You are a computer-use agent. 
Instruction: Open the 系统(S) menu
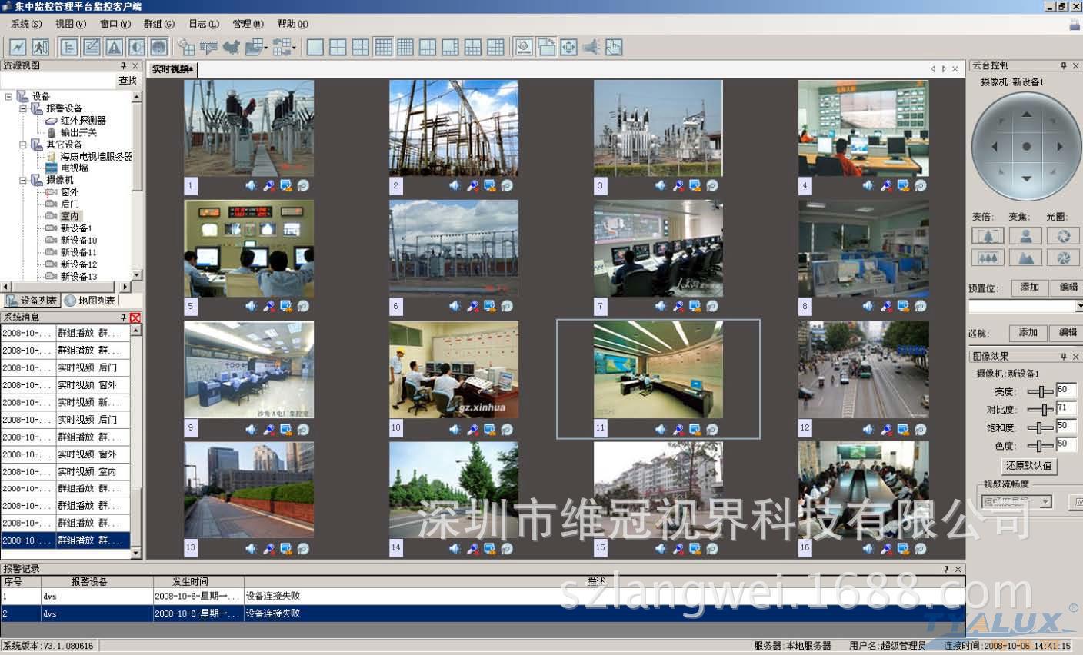click(x=26, y=24)
